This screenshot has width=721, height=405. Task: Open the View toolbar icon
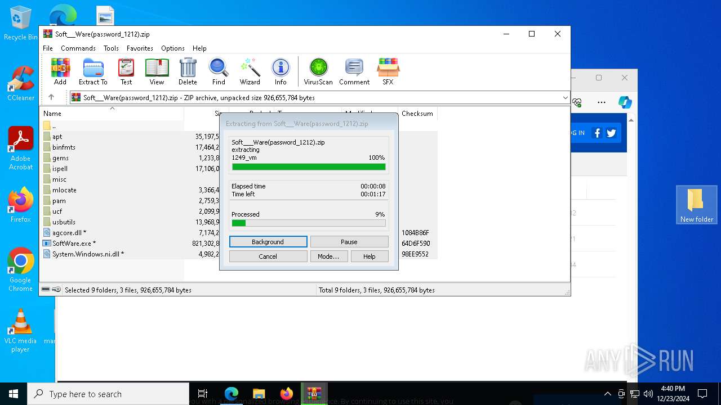click(x=157, y=71)
